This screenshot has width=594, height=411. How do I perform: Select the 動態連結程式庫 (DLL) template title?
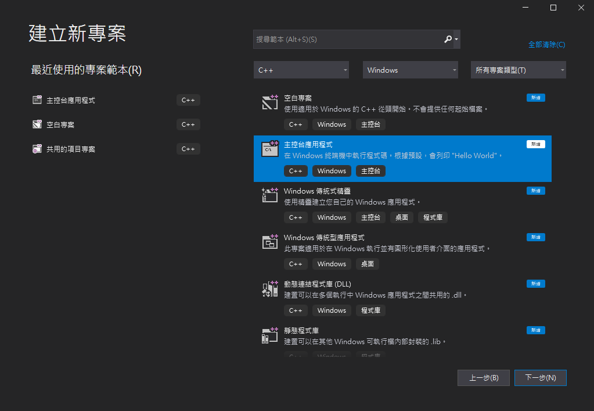coord(318,284)
